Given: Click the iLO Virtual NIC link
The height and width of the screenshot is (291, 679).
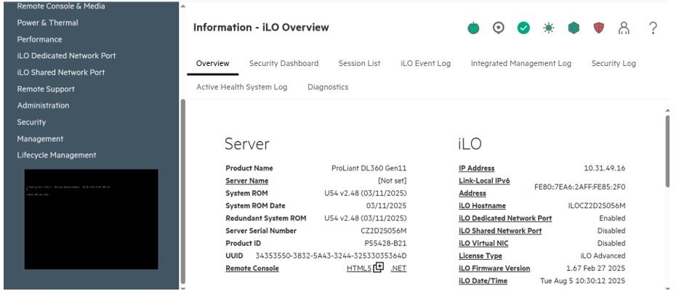Looking at the screenshot, I should tap(483, 243).
